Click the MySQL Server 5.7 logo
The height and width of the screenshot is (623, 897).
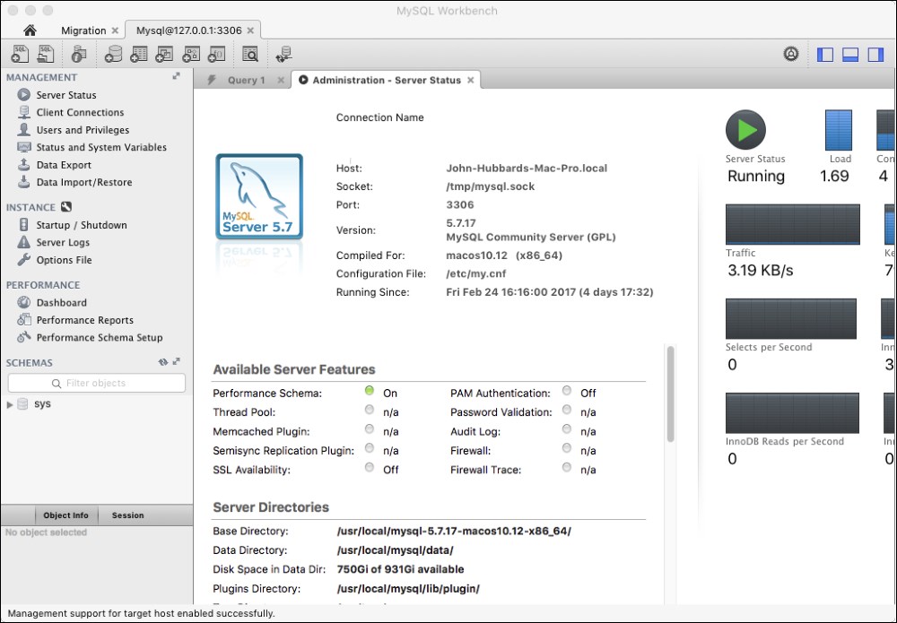pyautogui.click(x=259, y=196)
